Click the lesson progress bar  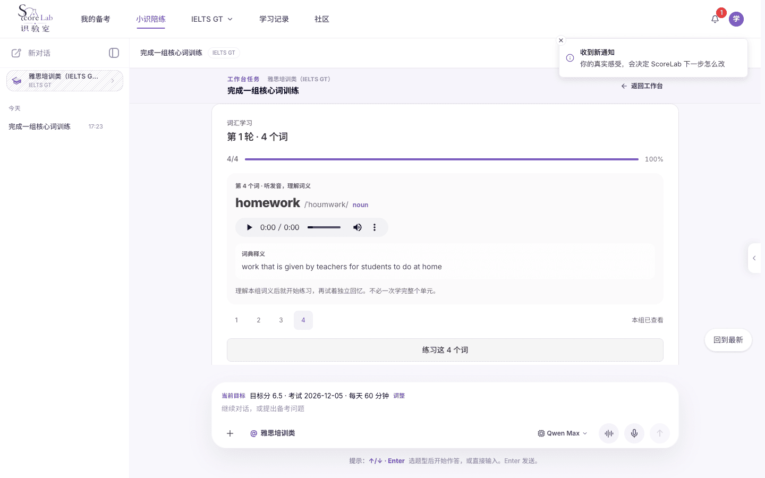click(x=441, y=159)
